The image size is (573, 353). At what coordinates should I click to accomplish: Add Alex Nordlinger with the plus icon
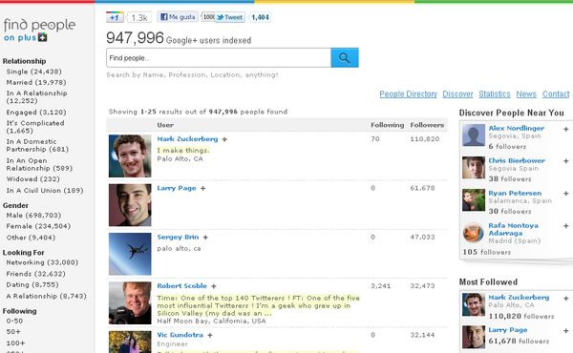click(x=565, y=129)
